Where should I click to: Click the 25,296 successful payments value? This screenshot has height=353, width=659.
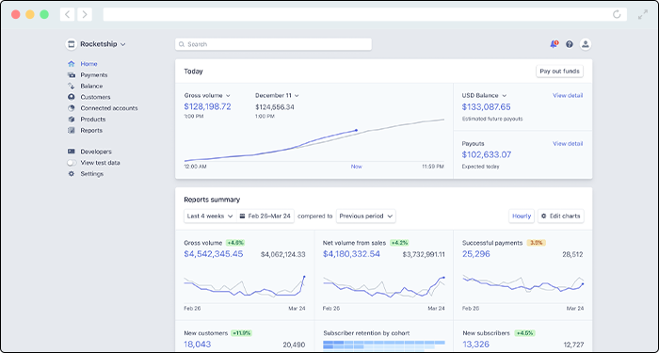pyautogui.click(x=476, y=254)
